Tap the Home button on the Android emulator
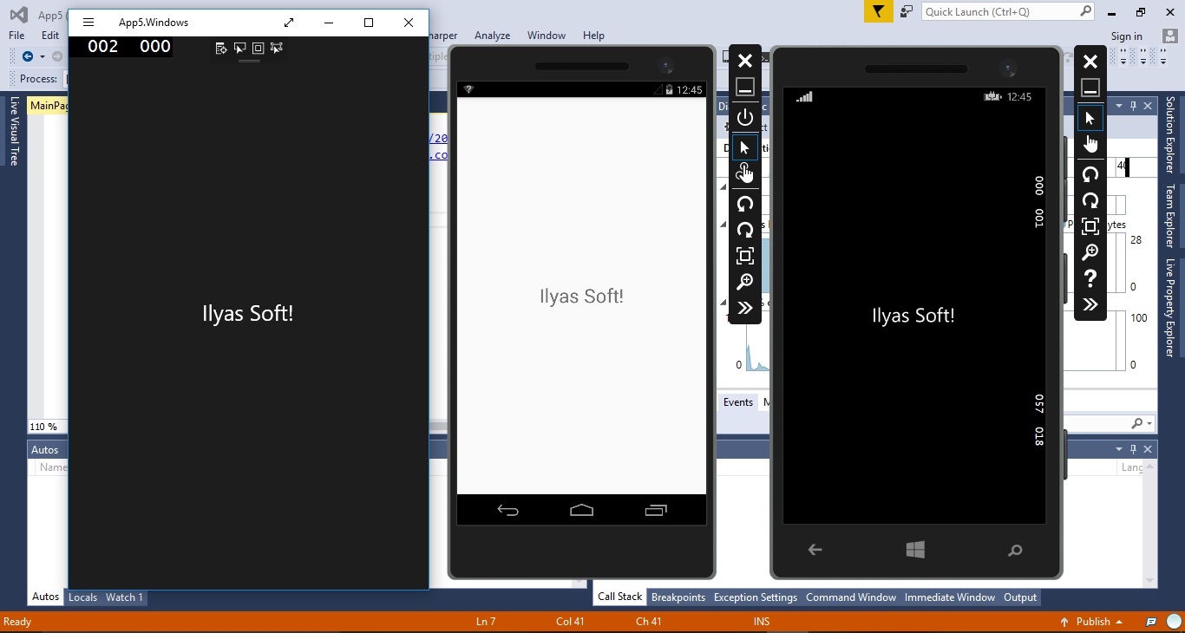 581,512
